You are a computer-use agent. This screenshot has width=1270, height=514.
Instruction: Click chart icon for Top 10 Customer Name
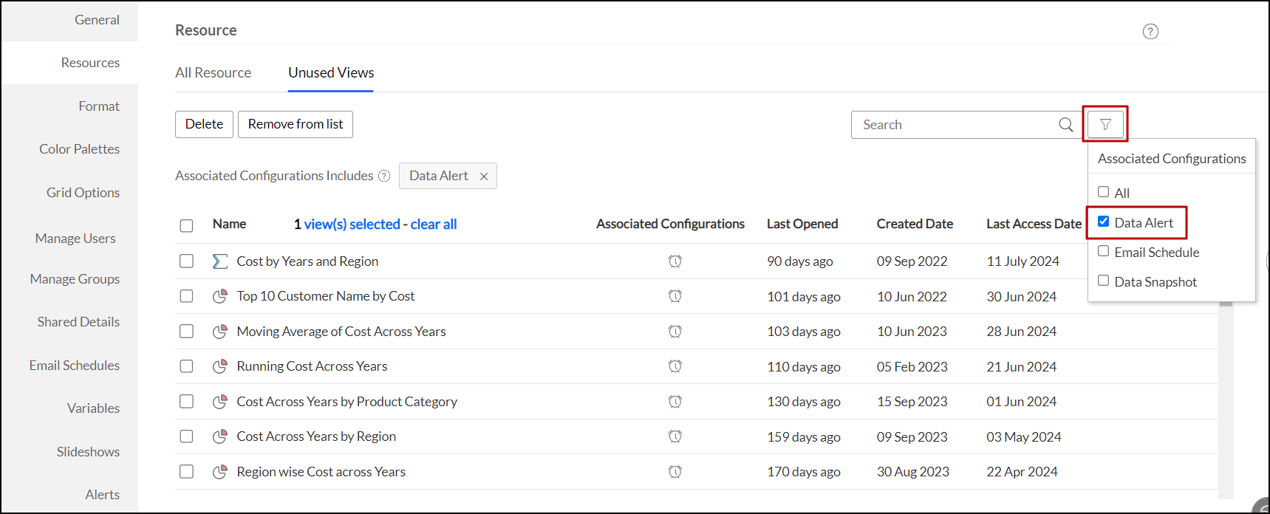pos(219,296)
